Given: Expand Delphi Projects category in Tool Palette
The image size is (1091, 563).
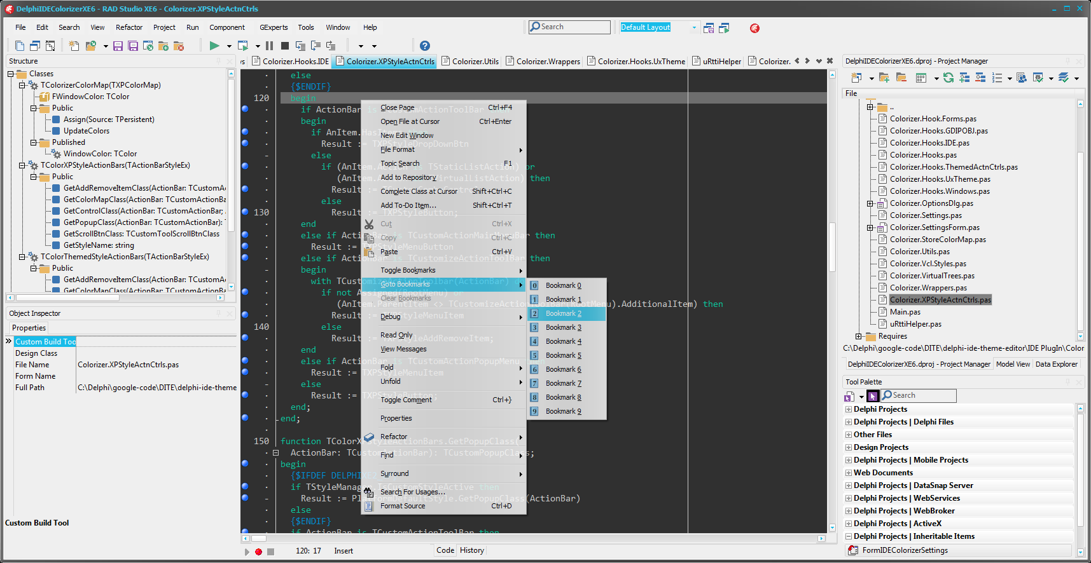Looking at the screenshot, I should point(849,409).
